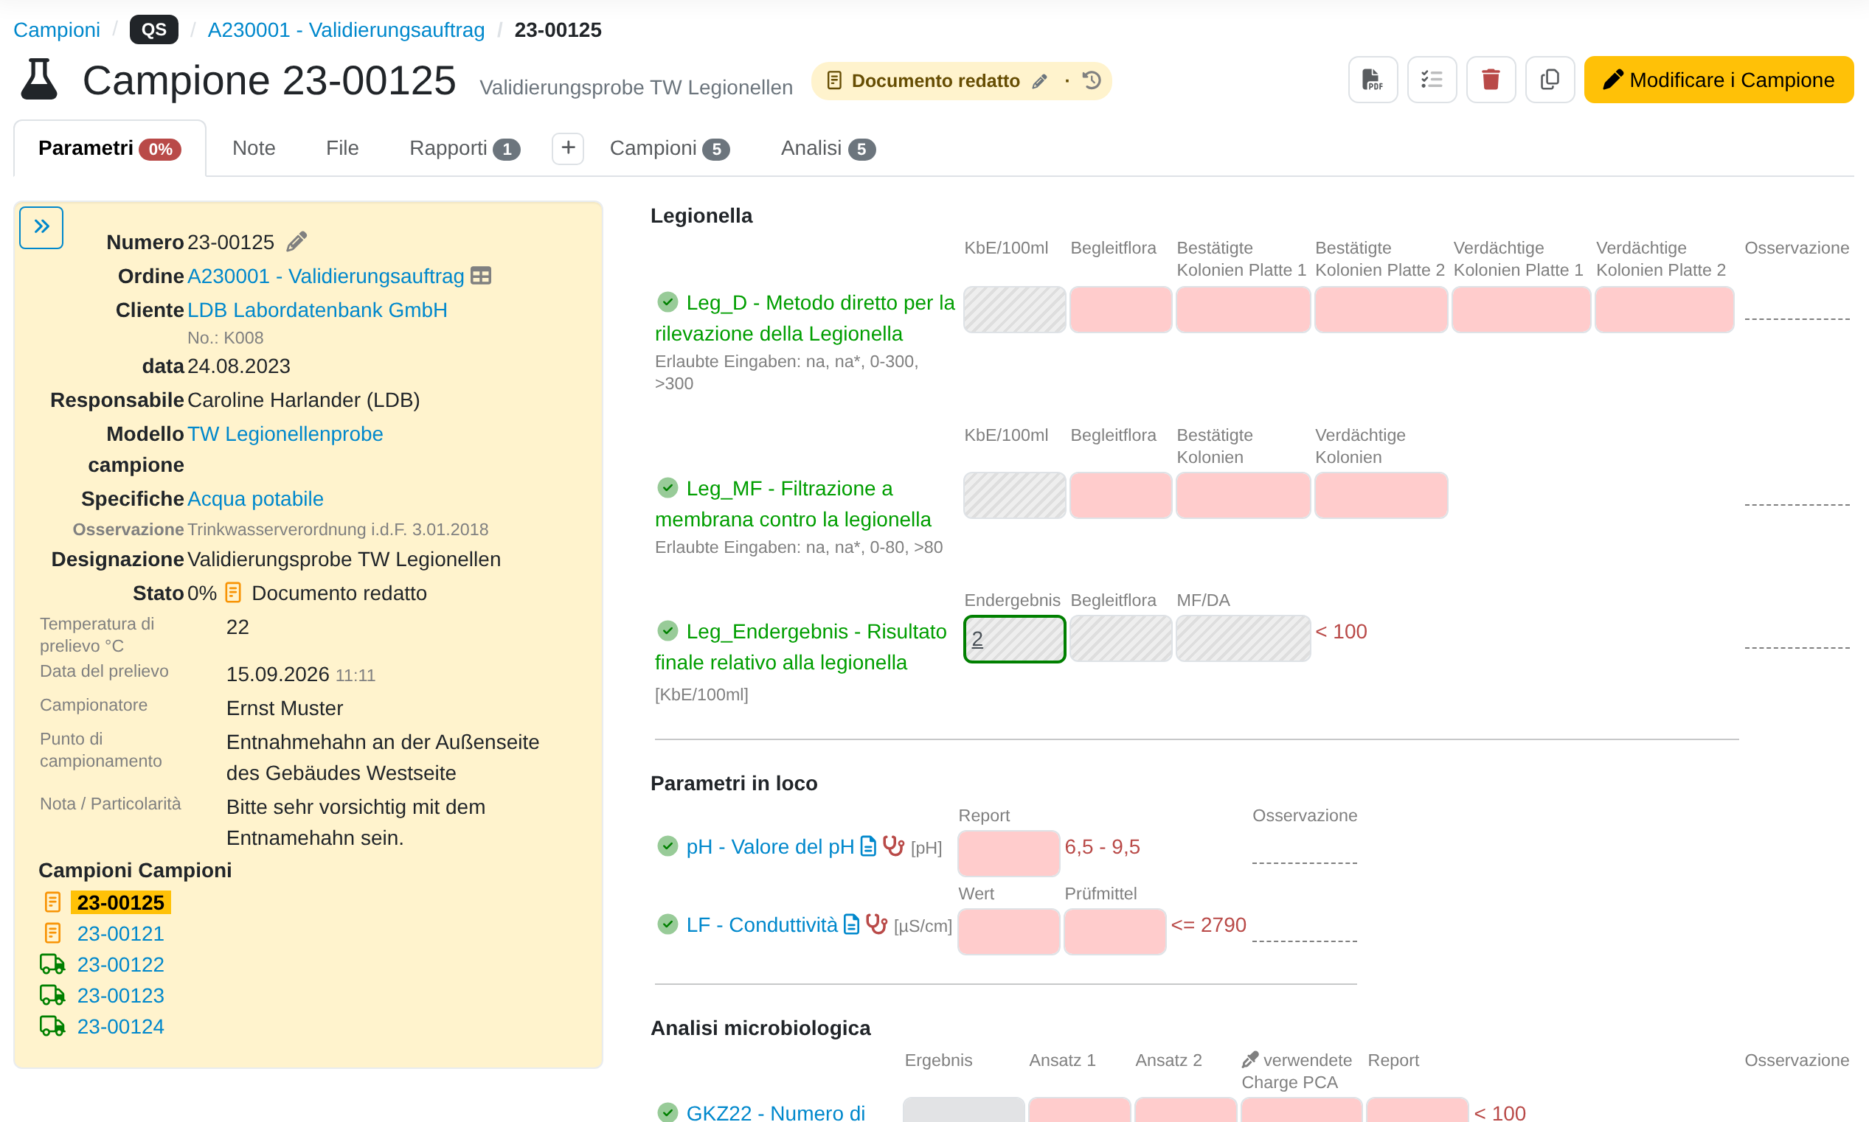Toggle green check for Leg_D parameter

(x=667, y=302)
